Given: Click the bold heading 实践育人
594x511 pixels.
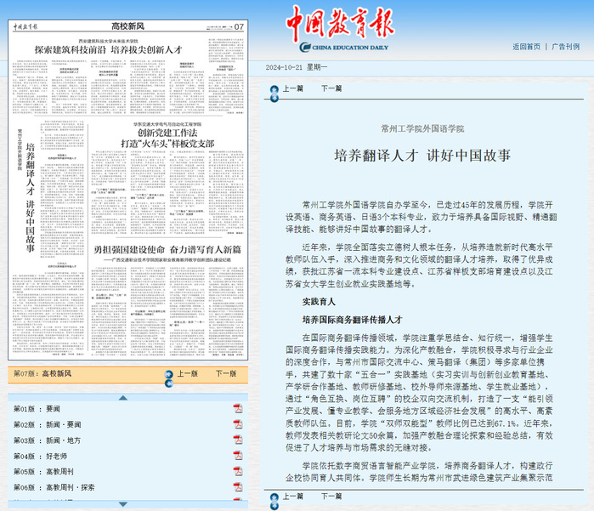Looking at the screenshot, I should 319,302.
